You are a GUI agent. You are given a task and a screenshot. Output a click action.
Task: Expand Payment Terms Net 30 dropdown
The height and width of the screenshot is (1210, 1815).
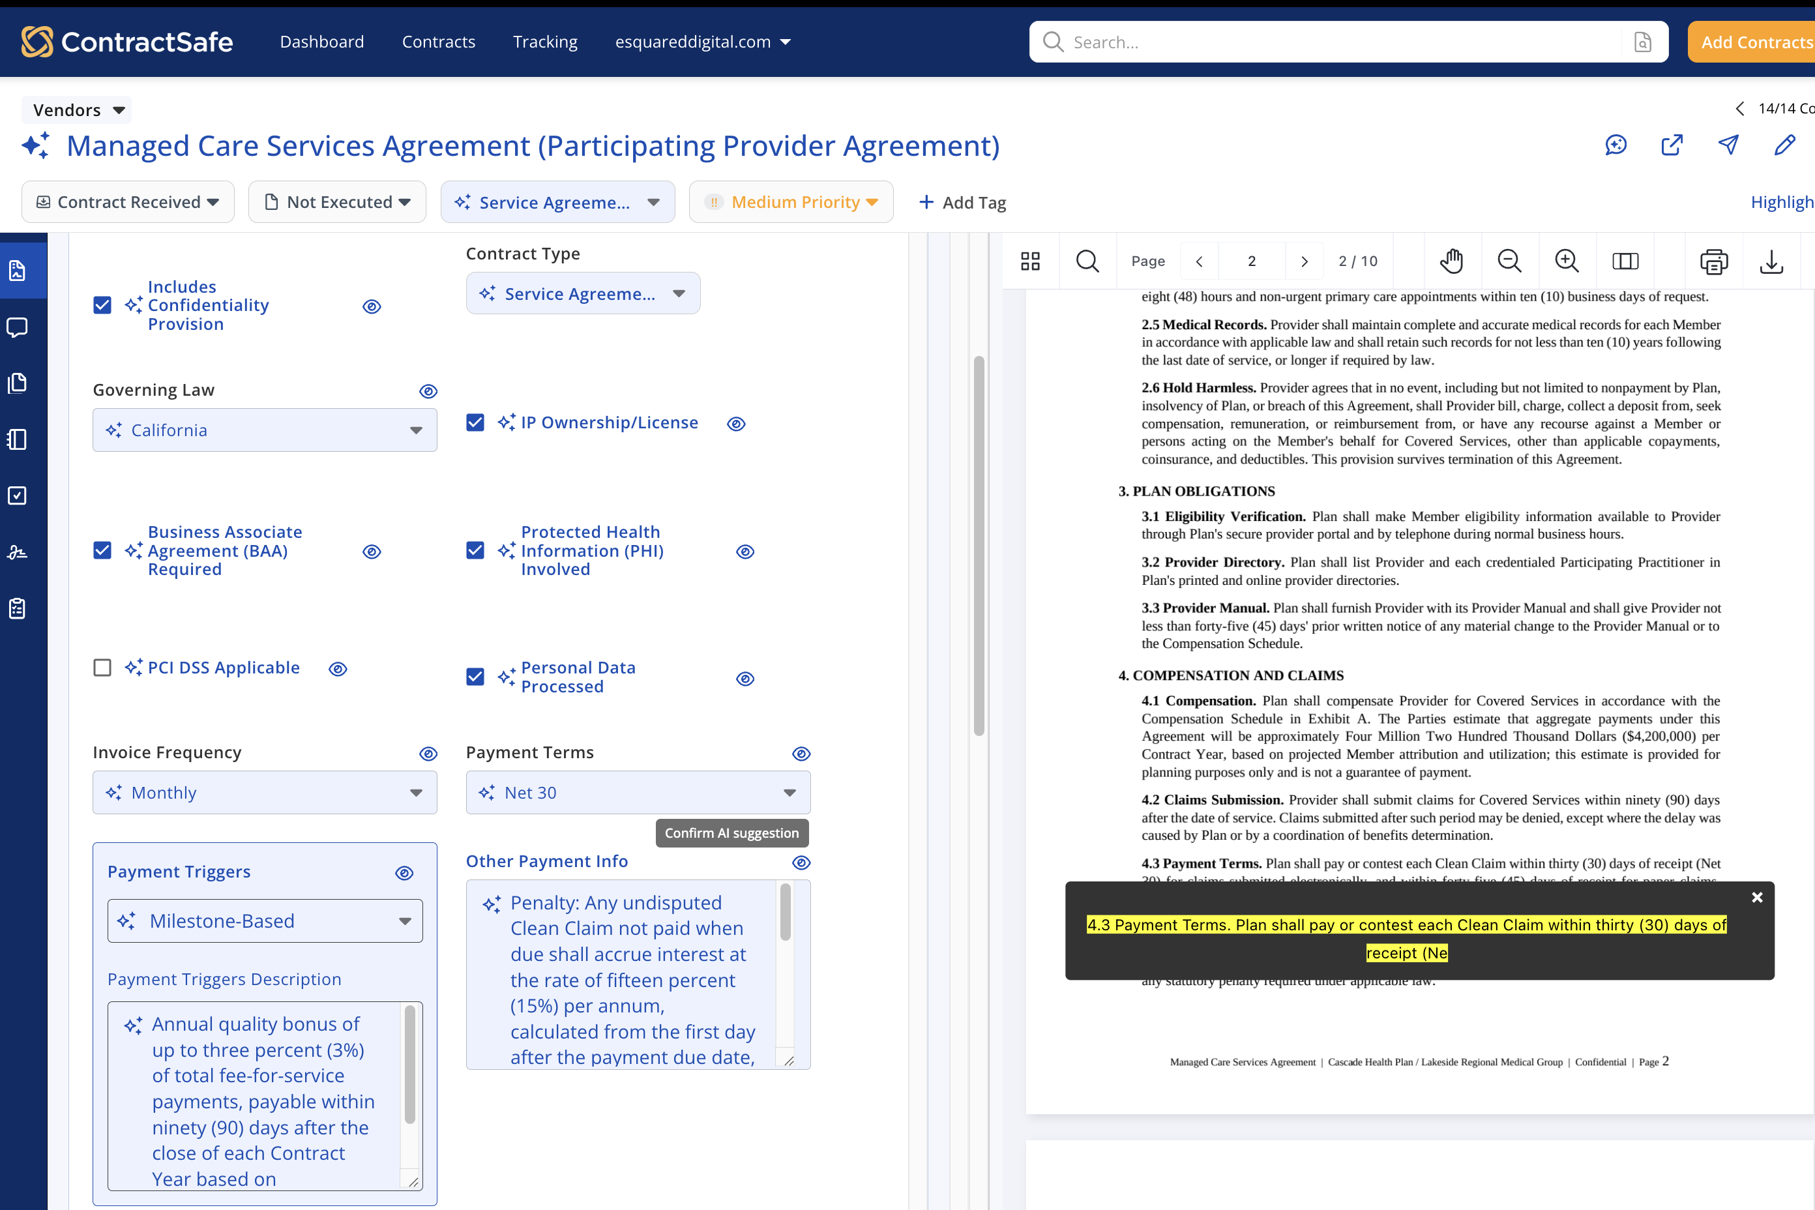[x=638, y=793]
